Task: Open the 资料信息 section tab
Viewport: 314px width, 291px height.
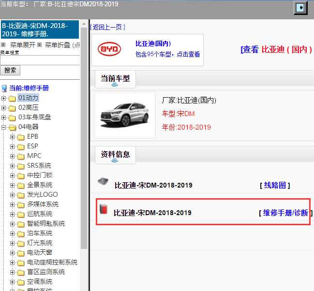Action: (115, 155)
